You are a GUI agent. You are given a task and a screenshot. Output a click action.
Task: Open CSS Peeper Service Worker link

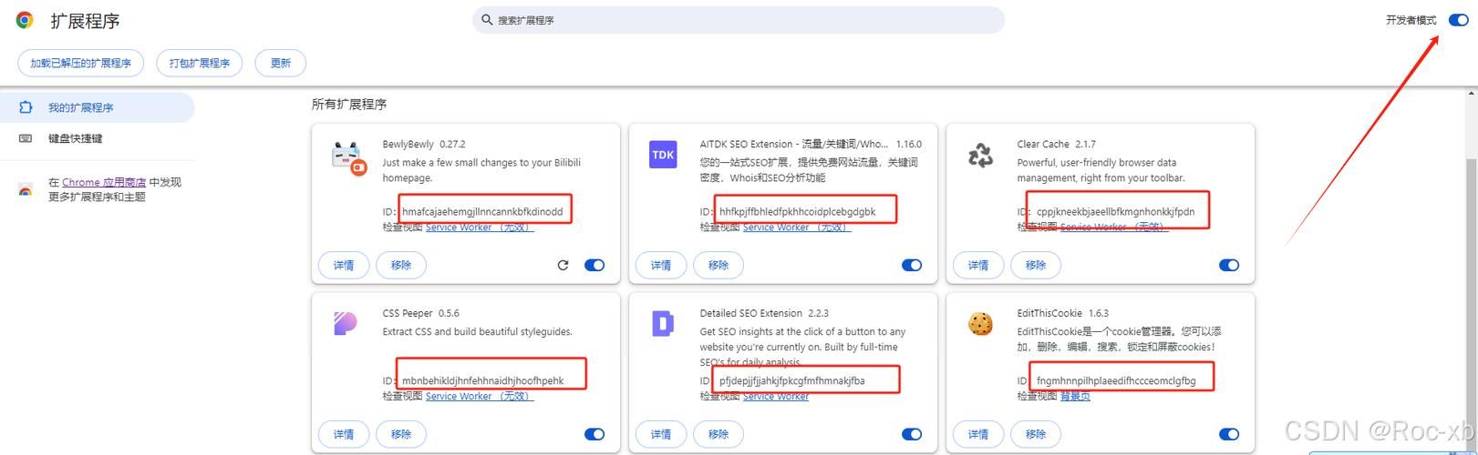point(480,396)
